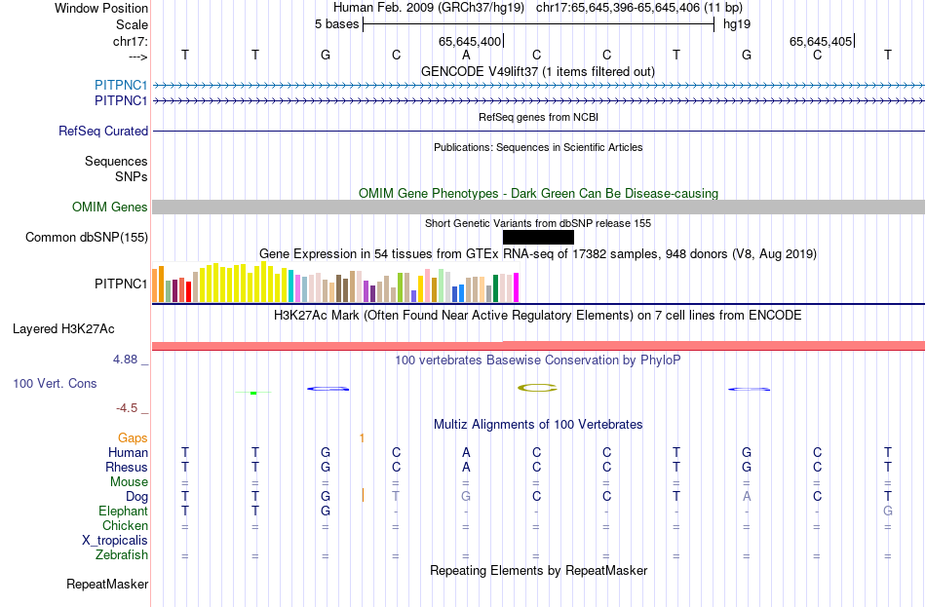The height and width of the screenshot is (607, 926).
Task: Click the 'Rhesus' species label
Action: 127,468
